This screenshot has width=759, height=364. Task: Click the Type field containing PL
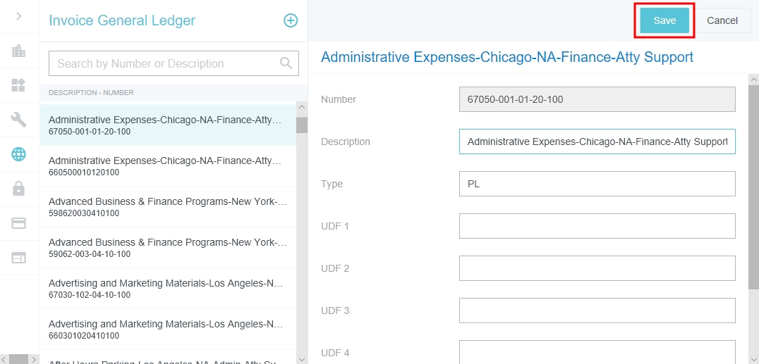[x=597, y=184]
